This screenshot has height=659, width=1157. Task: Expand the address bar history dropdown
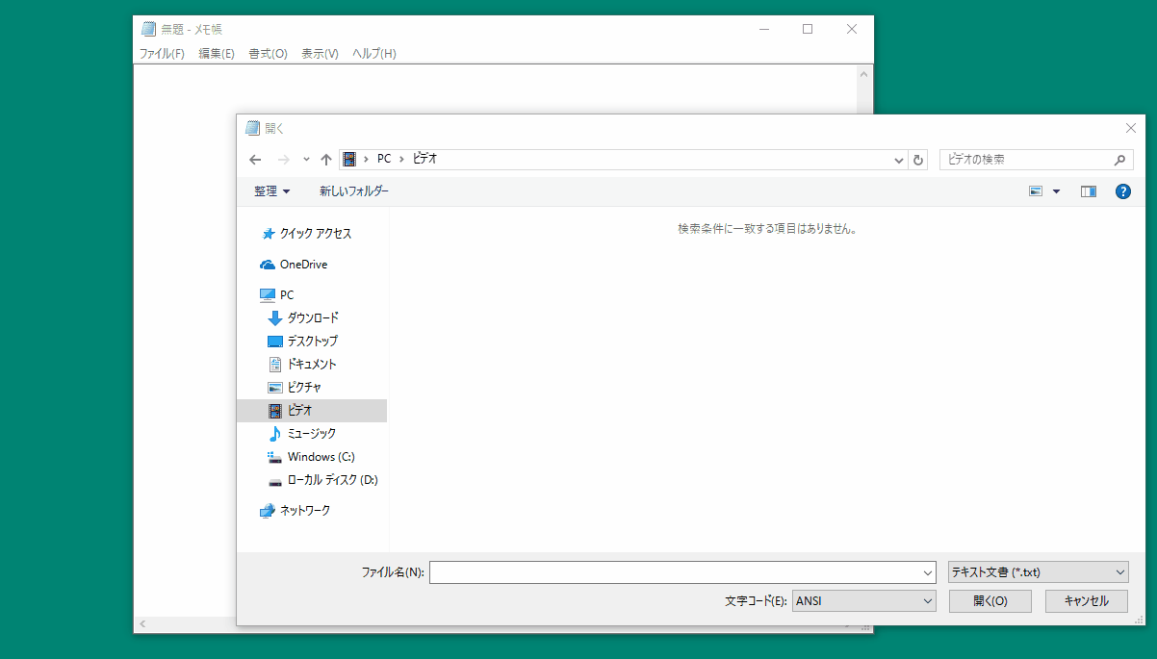click(x=899, y=160)
